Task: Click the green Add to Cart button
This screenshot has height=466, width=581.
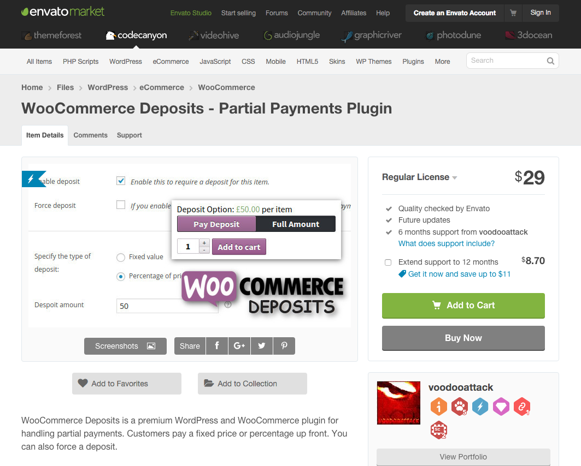Action: (x=463, y=306)
